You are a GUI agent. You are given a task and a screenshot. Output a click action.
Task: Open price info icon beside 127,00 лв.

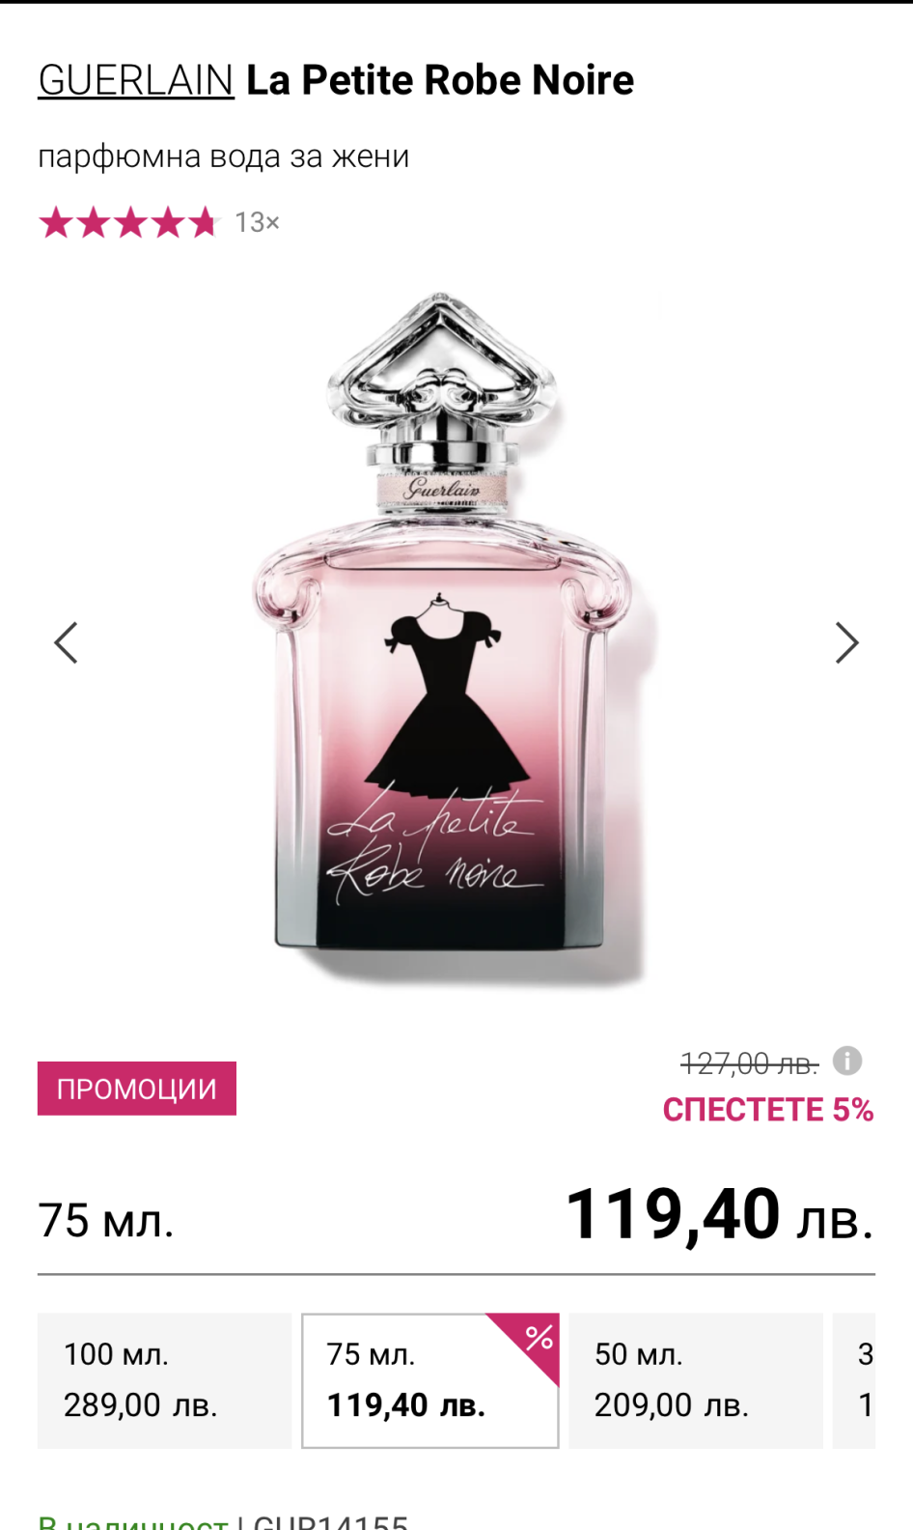(x=847, y=1061)
